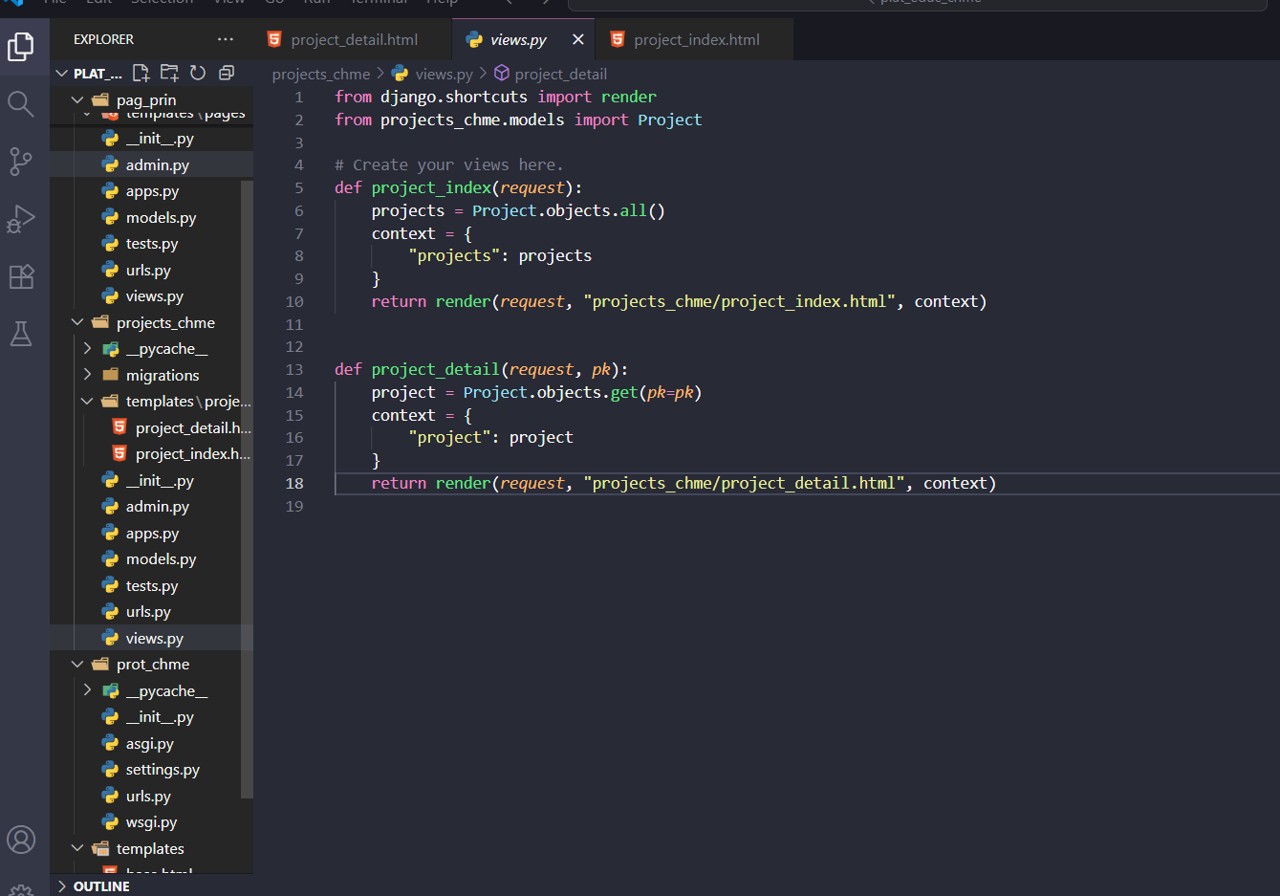The image size is (1280, 896).
Task: Collapse the prot_chme folder
Action: coord(78,665)
